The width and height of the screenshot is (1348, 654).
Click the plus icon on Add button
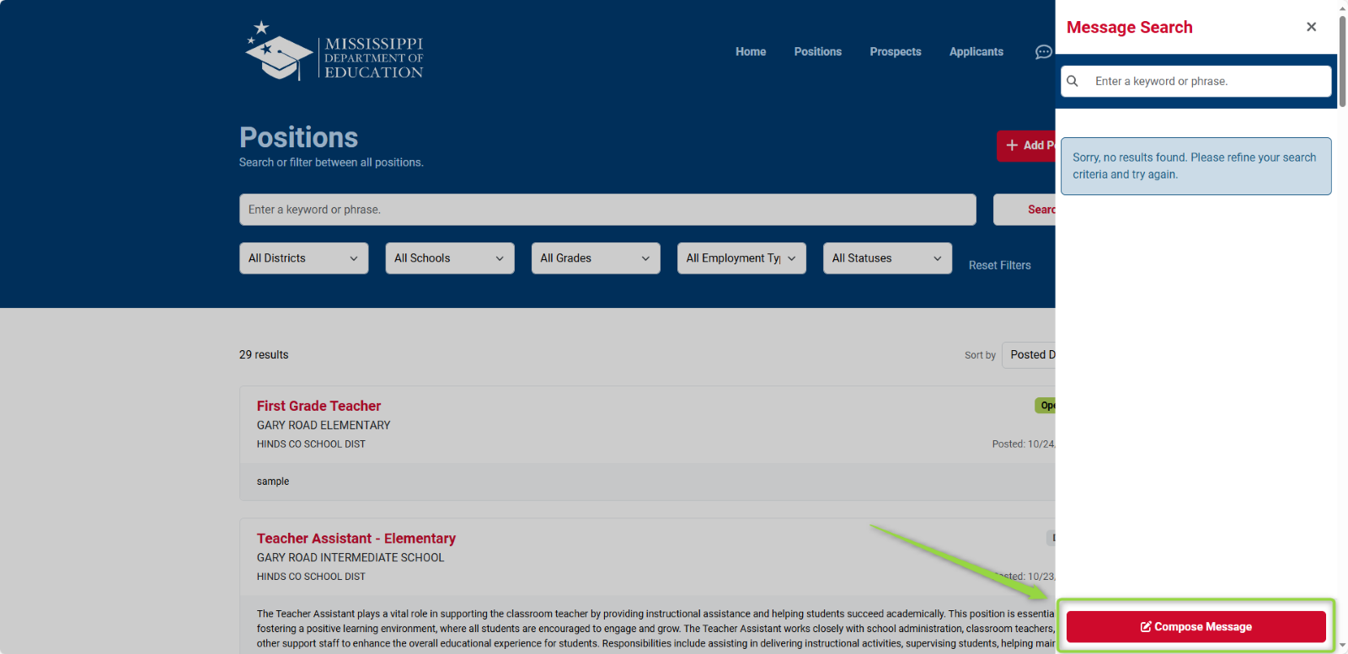[1012, 146]
